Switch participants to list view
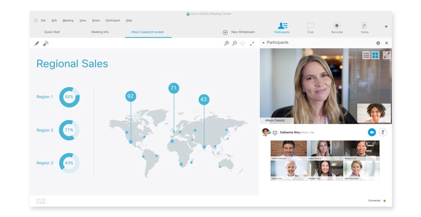 click(x=366, y=55)
